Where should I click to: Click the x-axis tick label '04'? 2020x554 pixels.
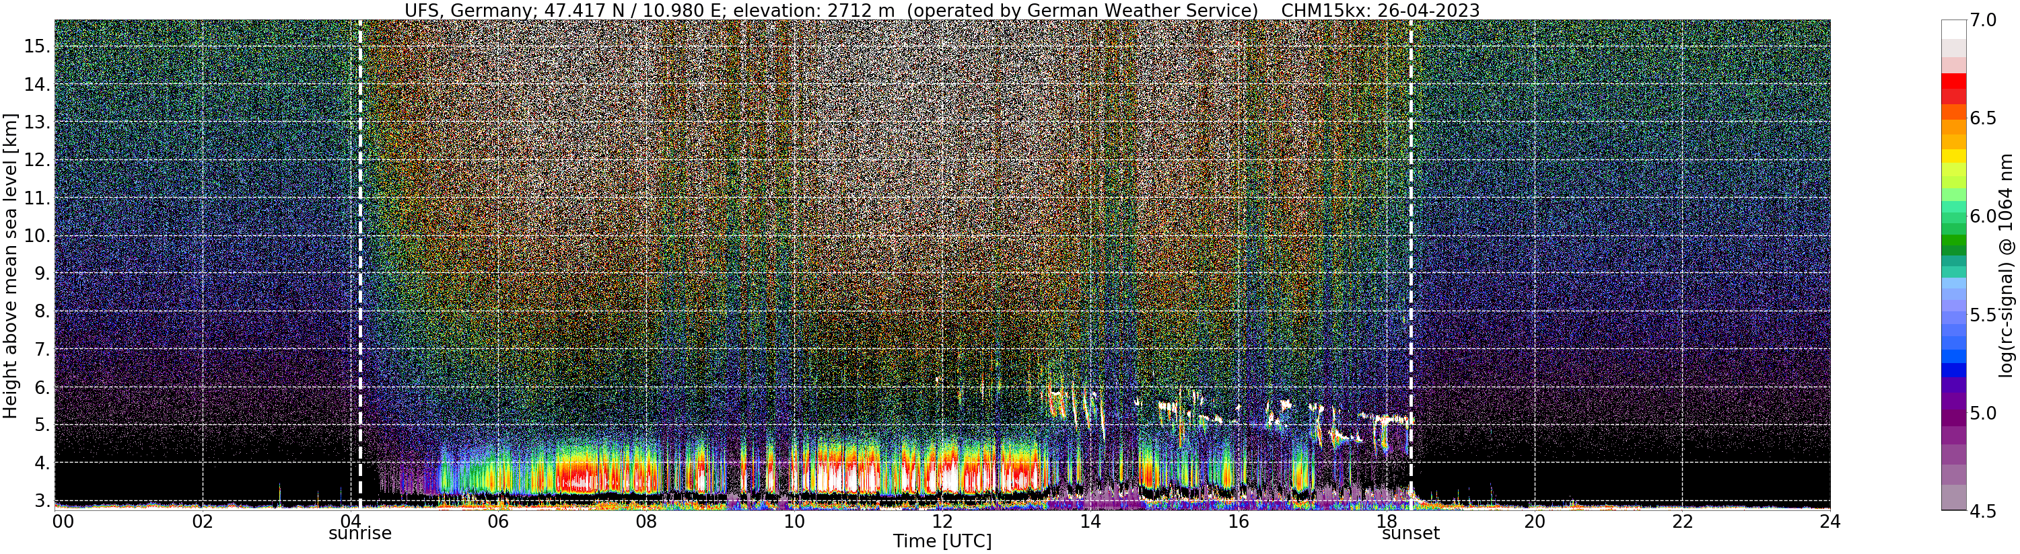(x=351, y=521)
